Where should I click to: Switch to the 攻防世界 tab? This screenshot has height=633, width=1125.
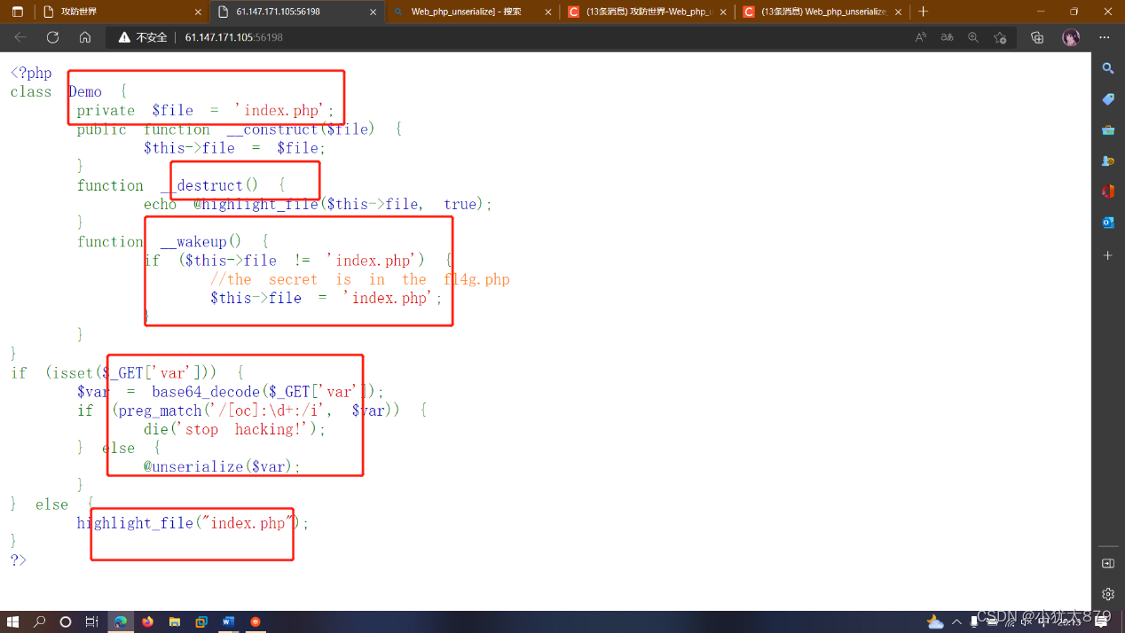click(121, 12)
